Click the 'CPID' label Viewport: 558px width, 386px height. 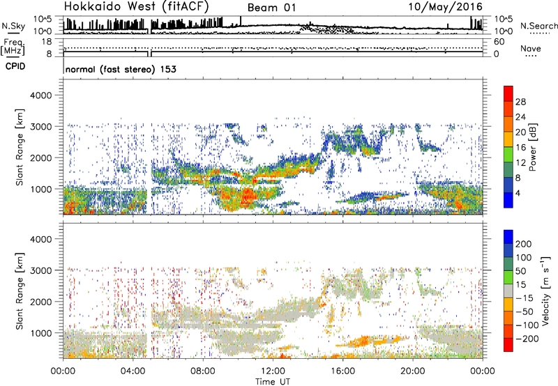pyautogui.click(x=15, y=66)
